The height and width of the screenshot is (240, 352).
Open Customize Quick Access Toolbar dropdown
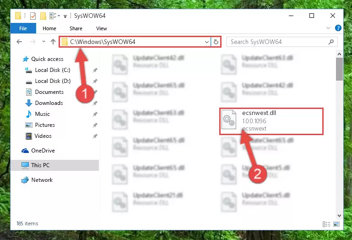tap(65, 16)
